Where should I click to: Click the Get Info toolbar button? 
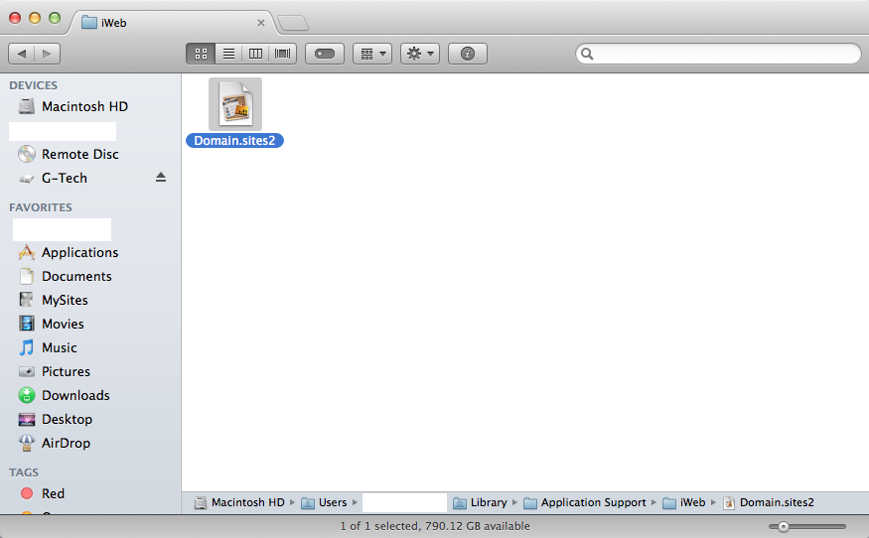pos(468,54)
